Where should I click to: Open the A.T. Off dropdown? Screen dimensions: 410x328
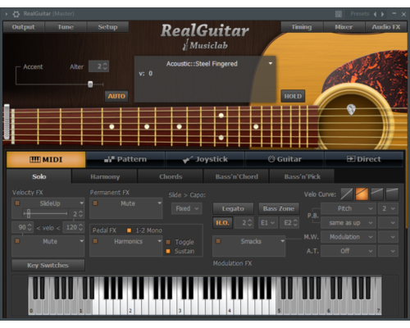pyautogui.click(x=348, y=251)
